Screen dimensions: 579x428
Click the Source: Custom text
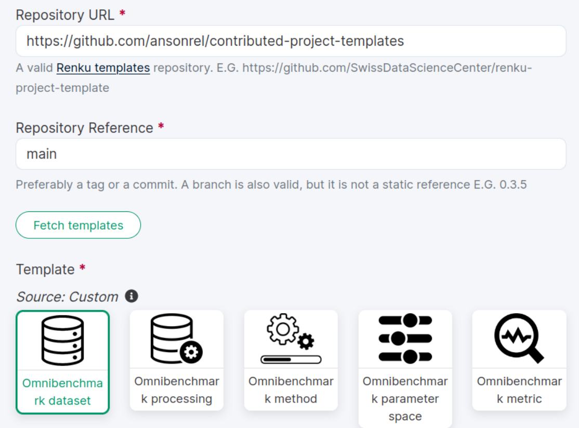click(67, 297)
